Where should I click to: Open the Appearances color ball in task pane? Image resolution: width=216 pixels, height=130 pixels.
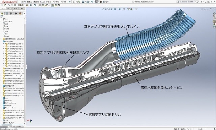tap(214, 24)
